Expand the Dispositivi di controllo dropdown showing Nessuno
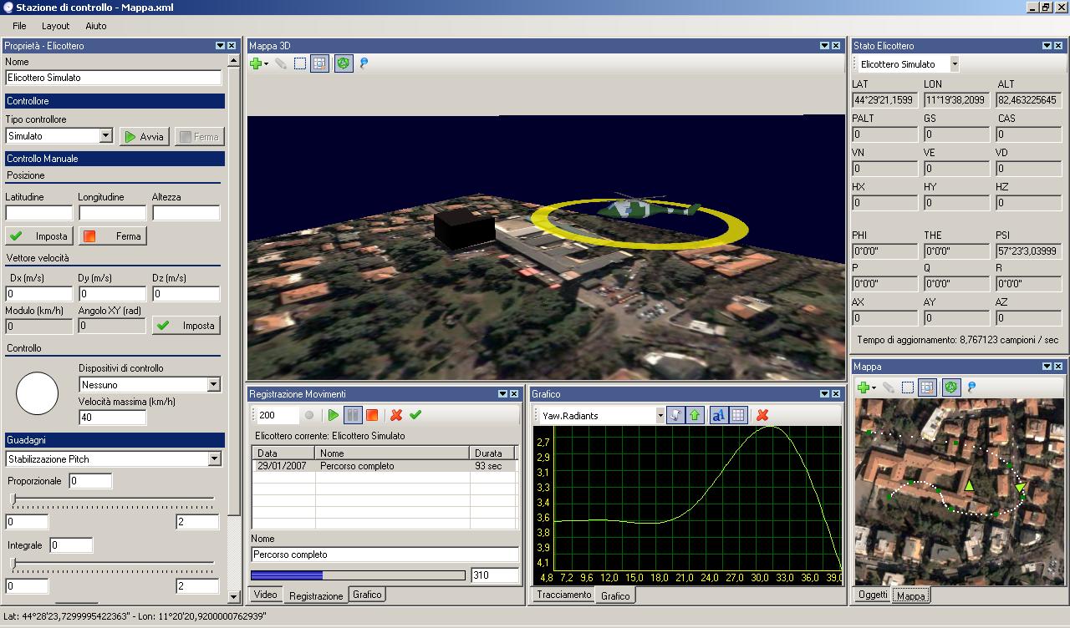 (x=213, y=385)
